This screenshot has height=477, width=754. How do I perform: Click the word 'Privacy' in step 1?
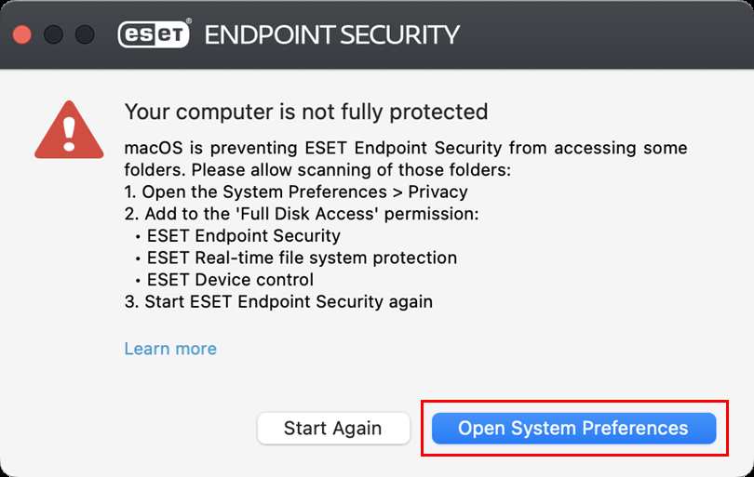click(438, 192)
